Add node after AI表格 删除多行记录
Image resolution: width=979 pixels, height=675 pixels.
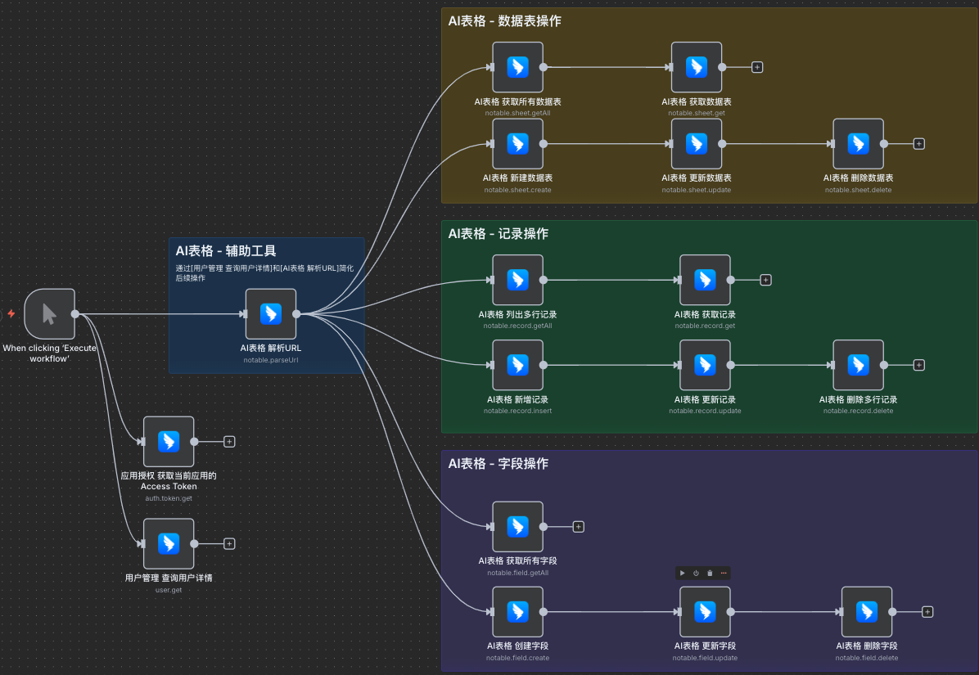pyautogui.click(x=919, y=365)
